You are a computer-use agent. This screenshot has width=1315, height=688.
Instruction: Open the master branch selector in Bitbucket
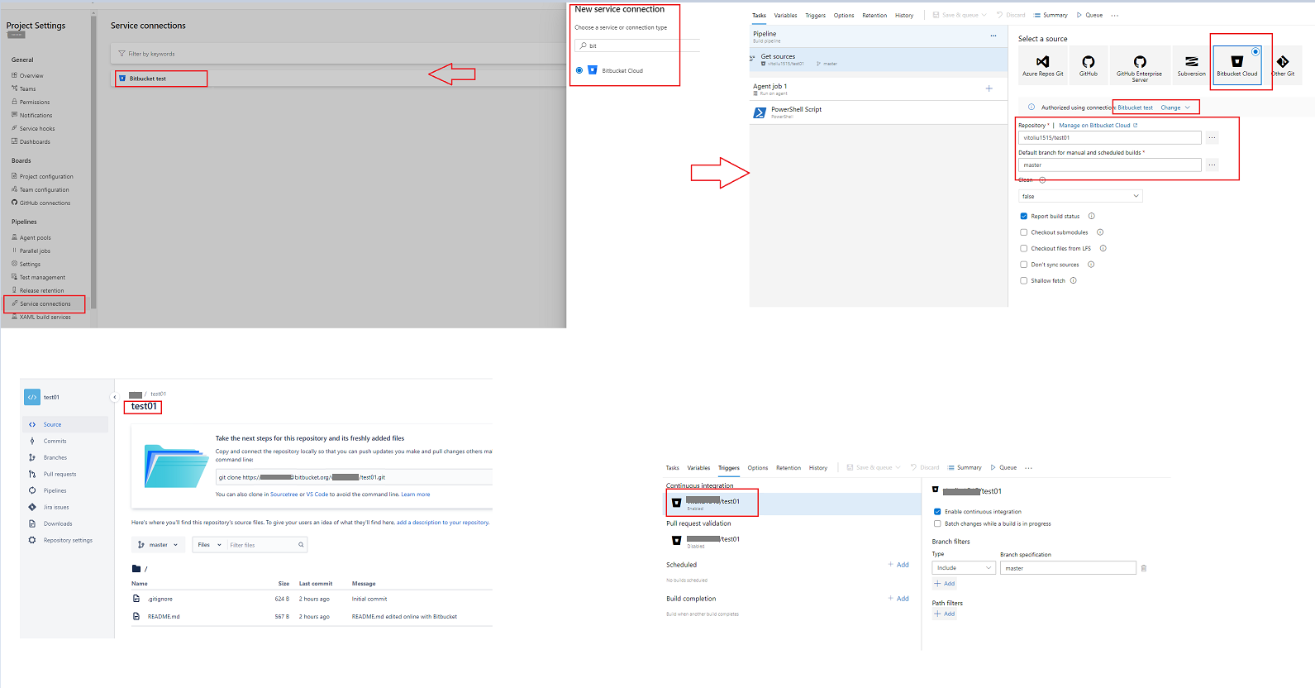coord(158,545)
